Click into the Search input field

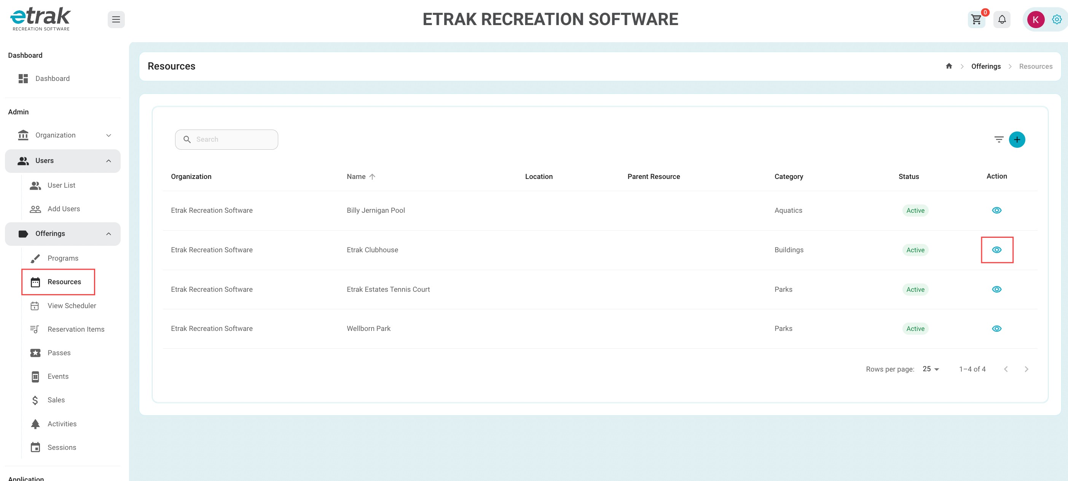(226, 139)
